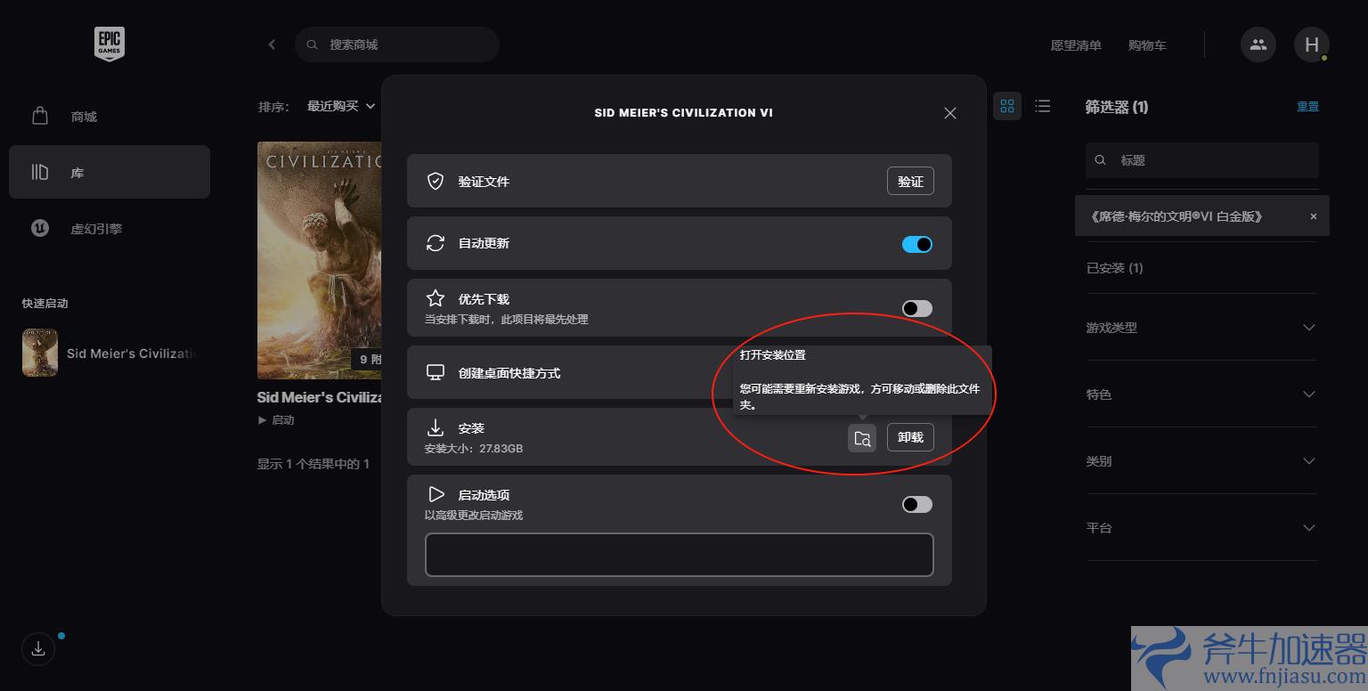Open 商城 store in sidebar
1368x691 pixels.
pyautogui.click(x=84, y=117)
